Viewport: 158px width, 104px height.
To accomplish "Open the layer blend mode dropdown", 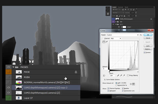I will tap(118, 13).
